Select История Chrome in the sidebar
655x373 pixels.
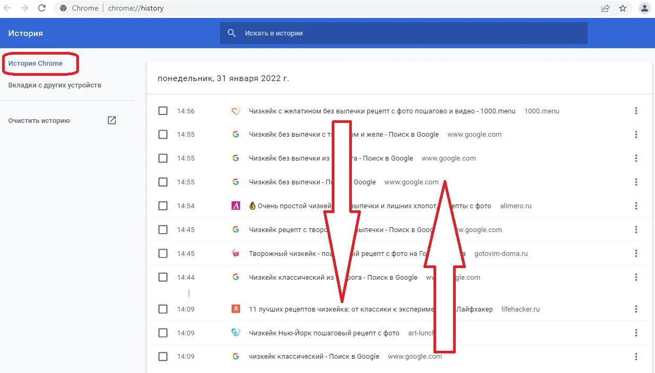coord(36,64)
